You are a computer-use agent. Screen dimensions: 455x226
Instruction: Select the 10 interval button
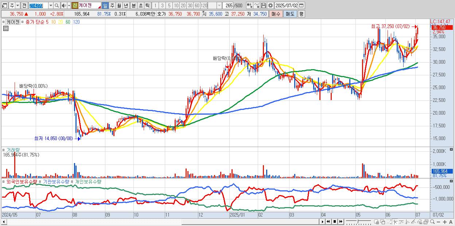tap(176, 5)
